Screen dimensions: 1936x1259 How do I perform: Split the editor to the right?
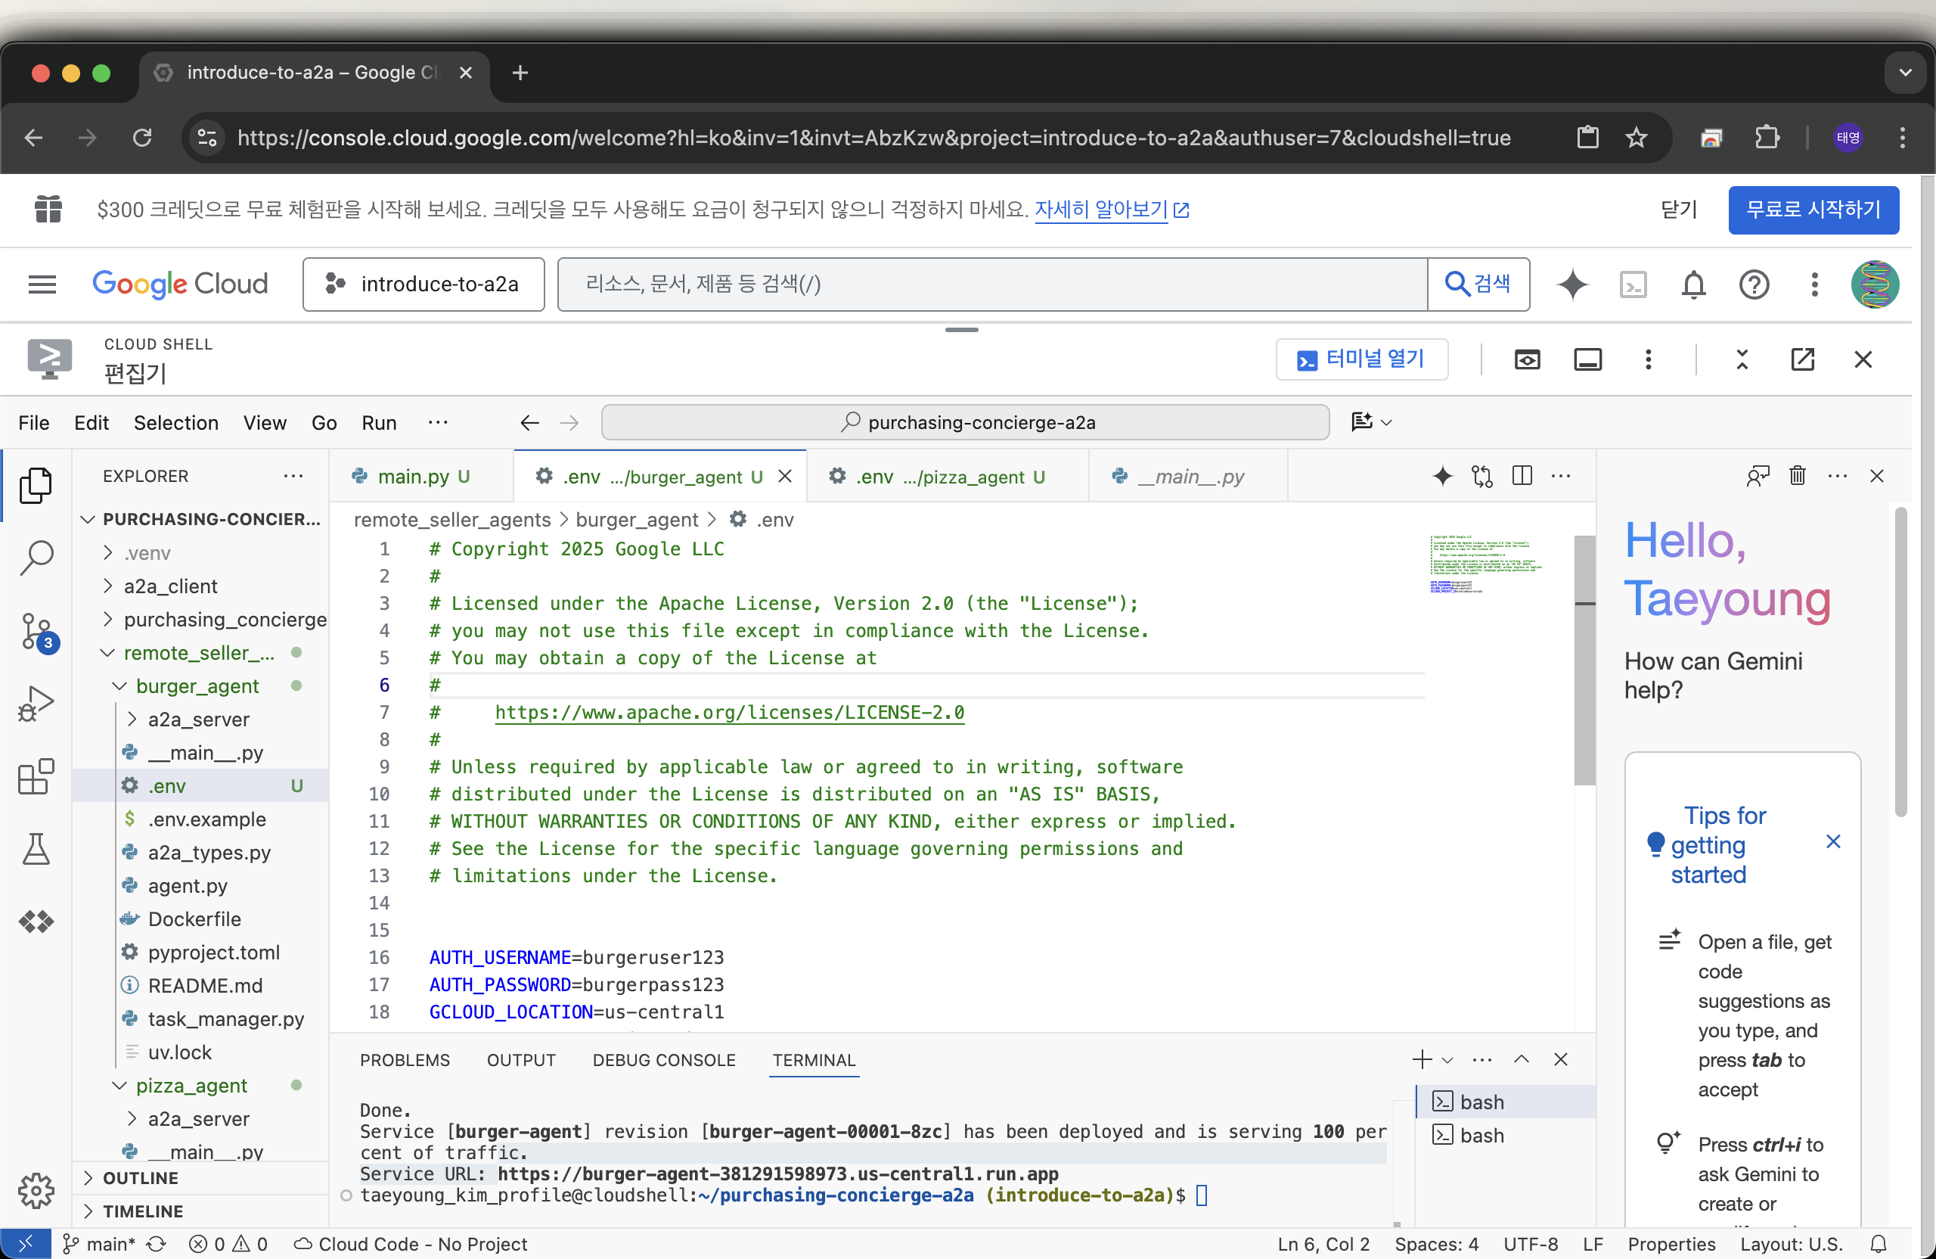1522,476
